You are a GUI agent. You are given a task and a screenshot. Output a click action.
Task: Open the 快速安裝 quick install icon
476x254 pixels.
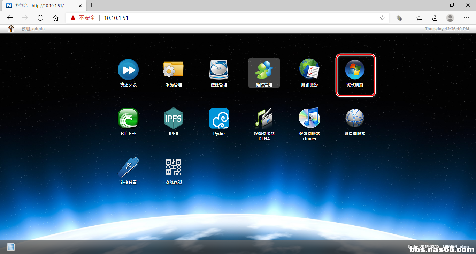[x=128, y=69]
